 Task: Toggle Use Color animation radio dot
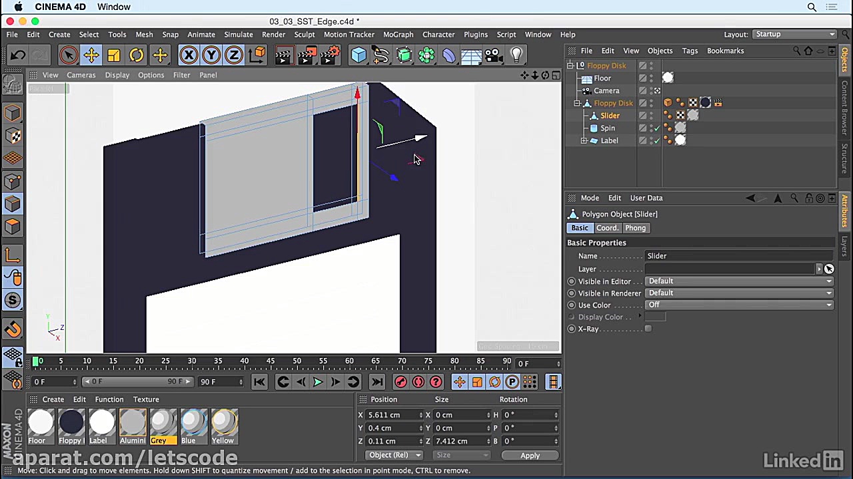point(571,305)
